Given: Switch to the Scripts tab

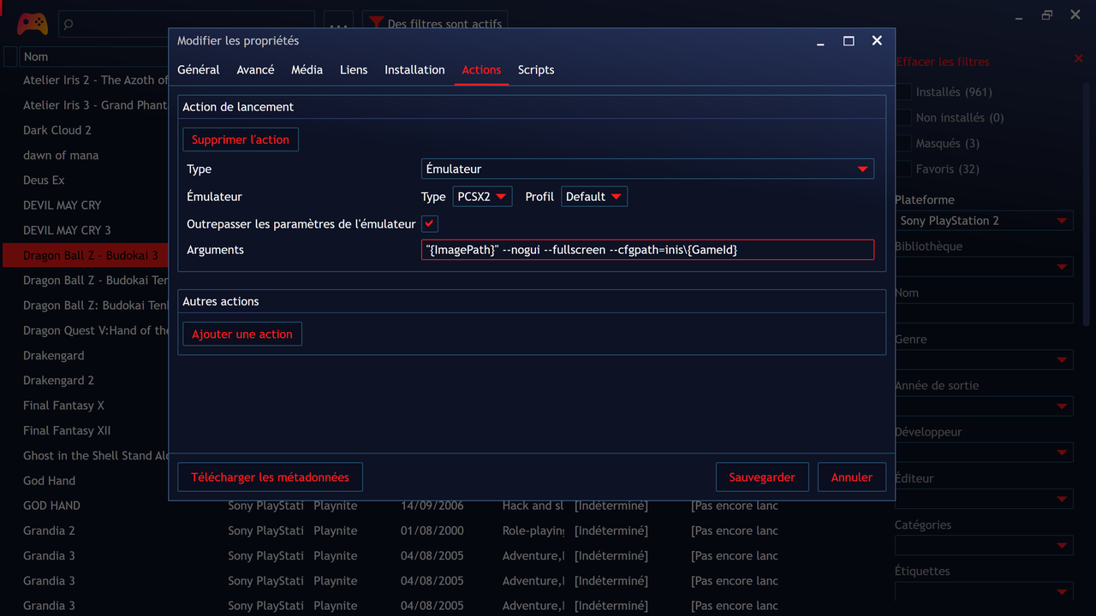Looking at the screenshot, I should point(536,70).
